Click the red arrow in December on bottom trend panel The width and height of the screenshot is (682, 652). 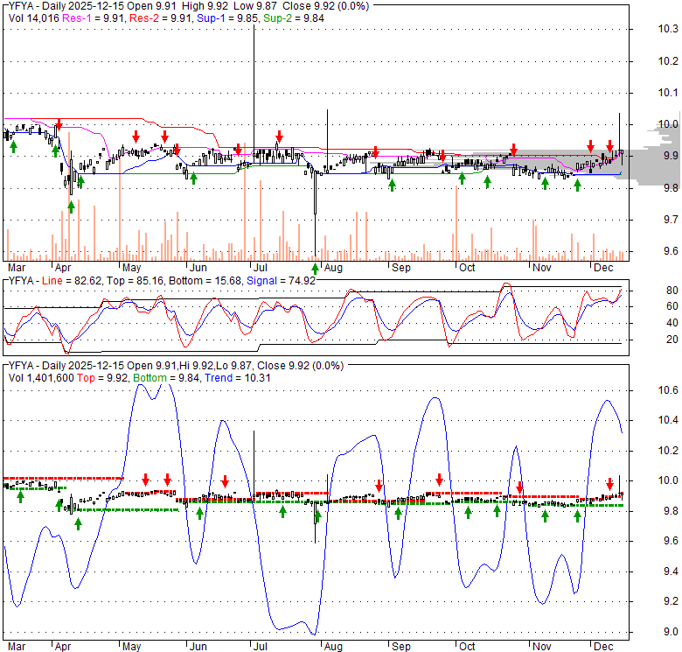click(x=610, y=483)
